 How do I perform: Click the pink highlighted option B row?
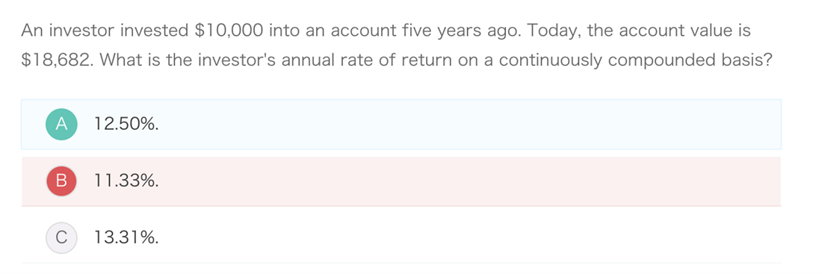(x=401, y=181)
